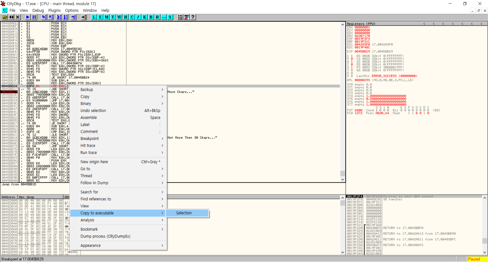Viewport: 488px width, 262px height.
Task: Expand the Appearance submenu
Action: (x=118, y=245)
